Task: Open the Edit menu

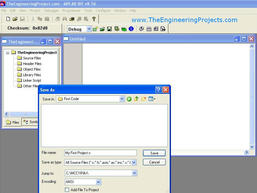Action: [x=13, y=11]
